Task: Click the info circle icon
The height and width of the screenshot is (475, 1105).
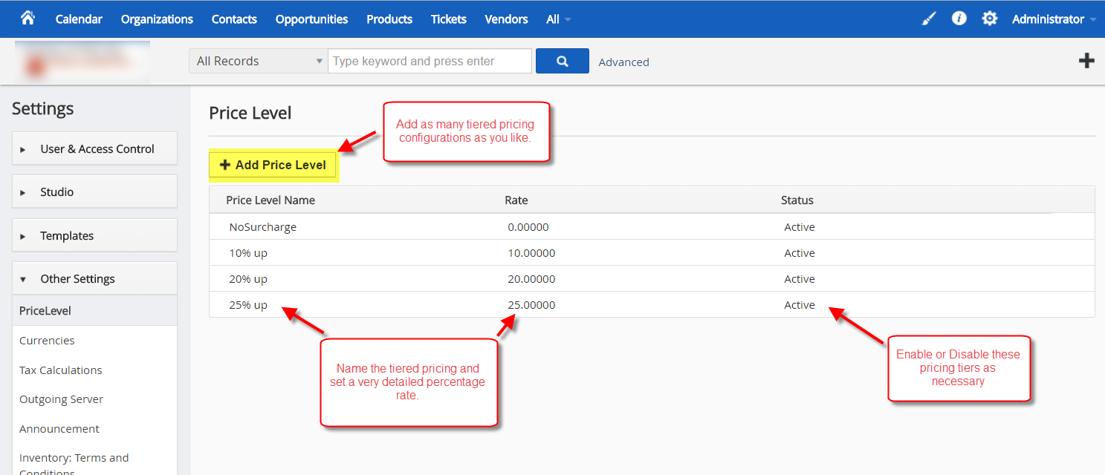Action: tap(959, 19)
